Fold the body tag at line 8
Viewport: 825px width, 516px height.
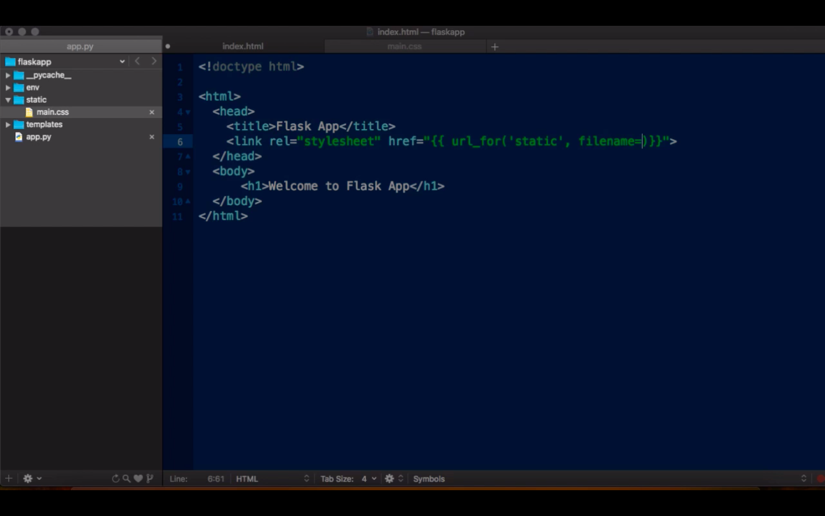pos(188,172)
